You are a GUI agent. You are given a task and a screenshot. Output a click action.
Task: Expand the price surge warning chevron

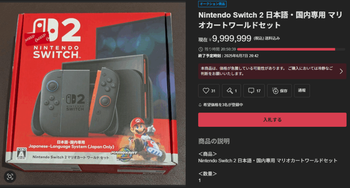tap(341, 71)
